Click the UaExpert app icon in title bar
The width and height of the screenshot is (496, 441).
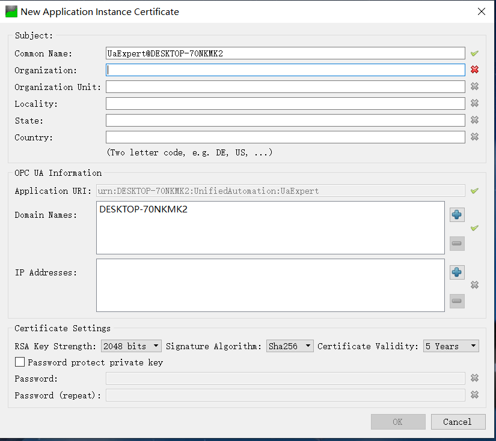11,11
